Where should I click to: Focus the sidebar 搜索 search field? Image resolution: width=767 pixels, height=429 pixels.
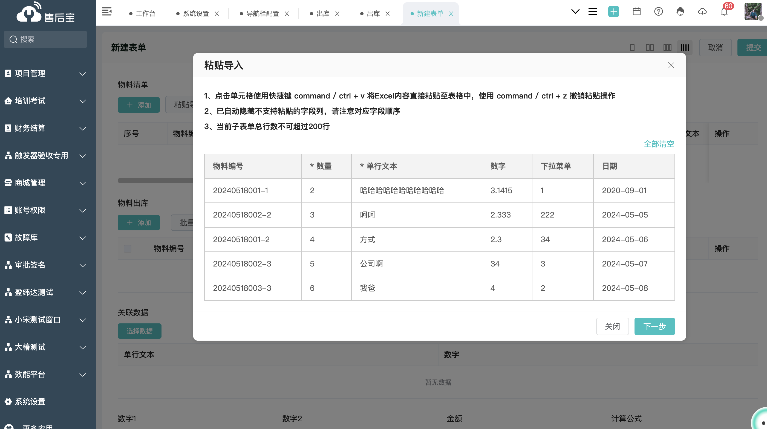[x=45, y=39]
